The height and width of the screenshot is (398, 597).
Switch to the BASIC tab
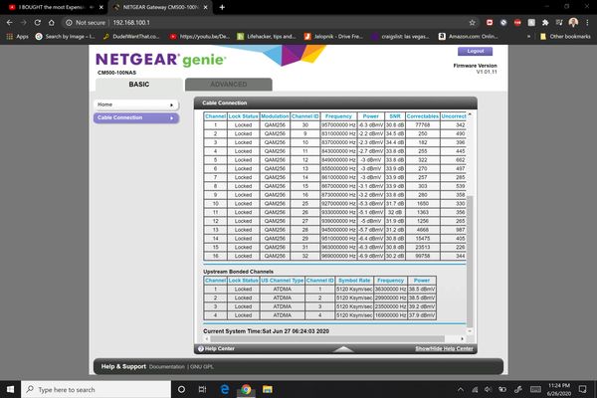[139, 85]
